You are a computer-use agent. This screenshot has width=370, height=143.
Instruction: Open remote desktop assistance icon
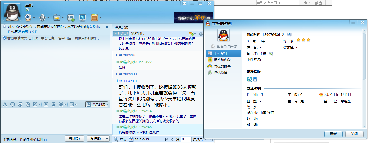point(82,18)
